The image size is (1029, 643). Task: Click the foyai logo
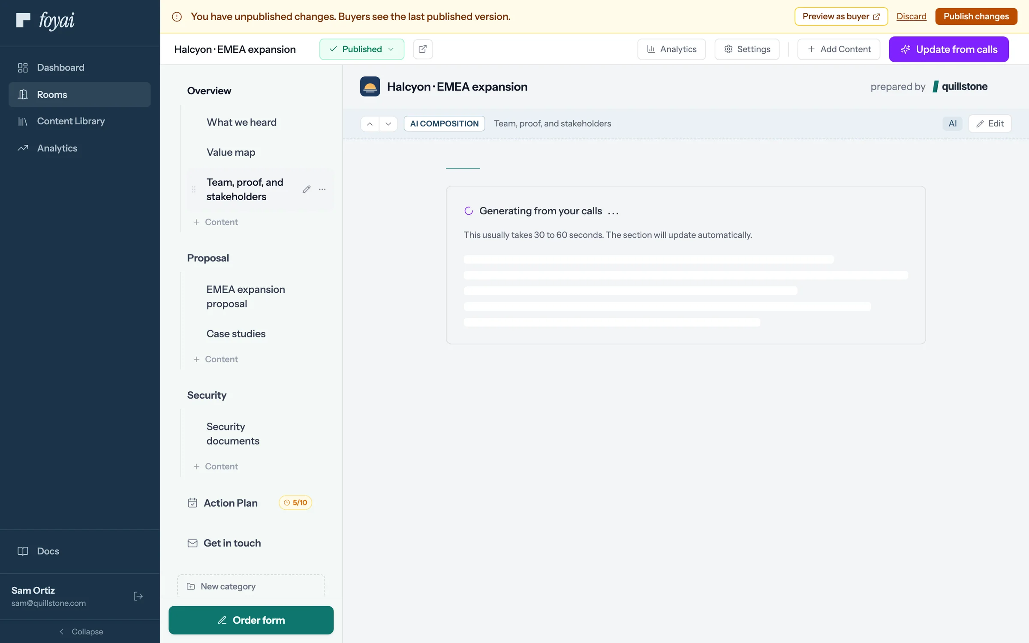click(x=45, y=20)
